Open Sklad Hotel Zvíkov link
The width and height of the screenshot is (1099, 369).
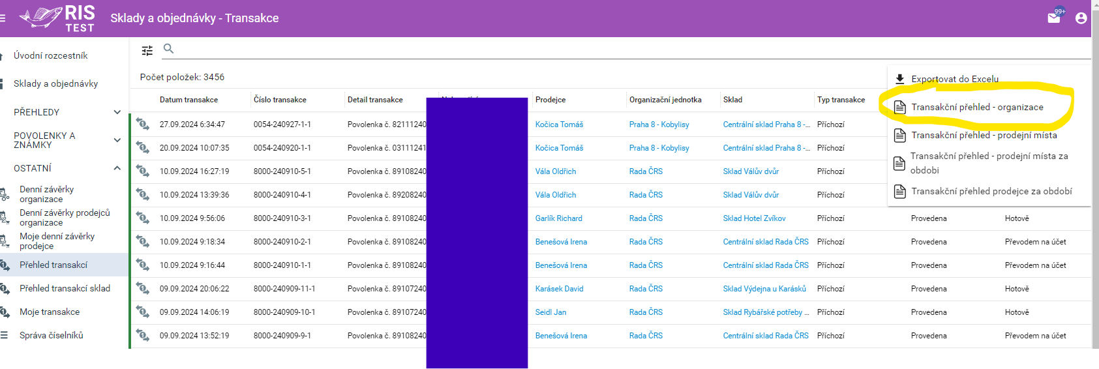coord(754,218)
